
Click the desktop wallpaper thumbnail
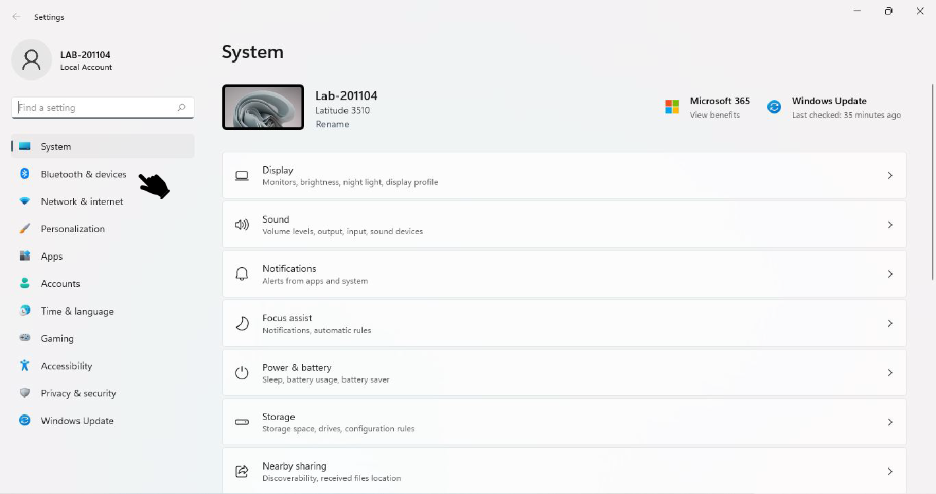(x=263, y=107)
